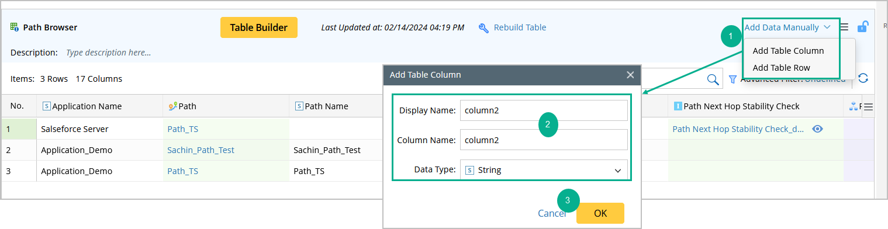Viewport: 888px width, 229px height.
Task: Close the Add Table Column dialog
Action: tap(630, 75)
